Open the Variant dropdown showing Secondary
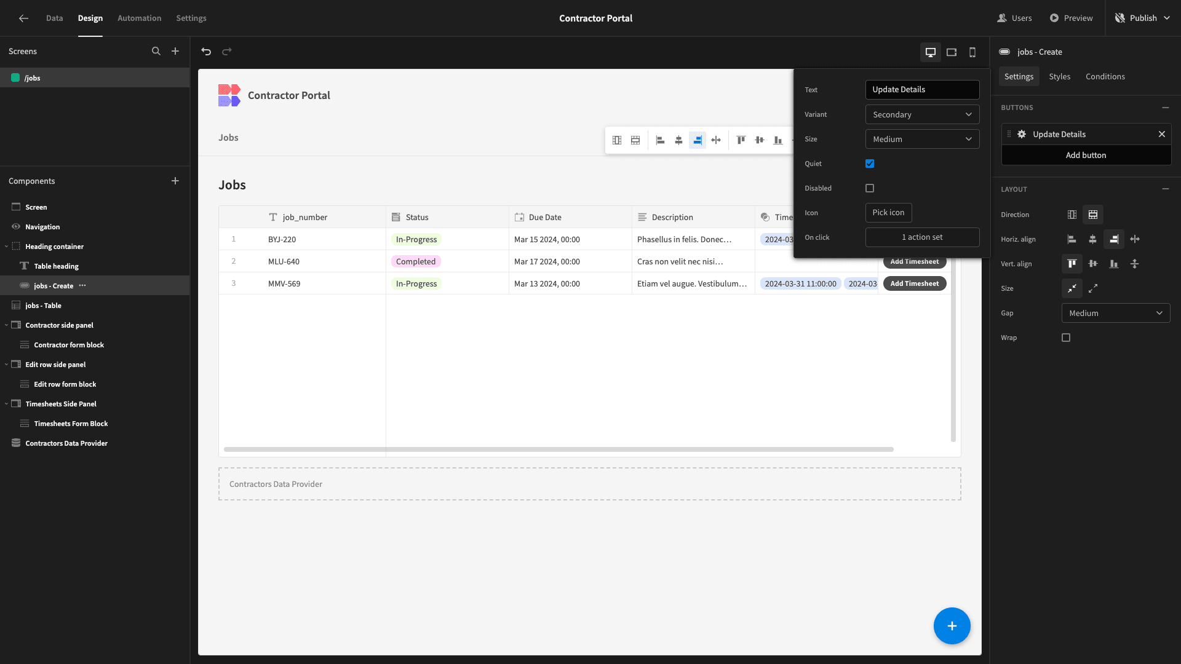1181x664 pixels. 922,114
